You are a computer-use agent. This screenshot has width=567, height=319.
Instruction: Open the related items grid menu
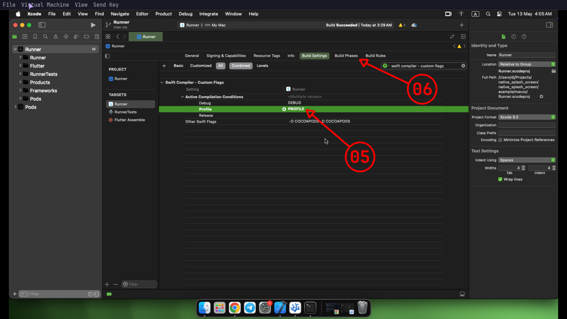click(108, 37)
